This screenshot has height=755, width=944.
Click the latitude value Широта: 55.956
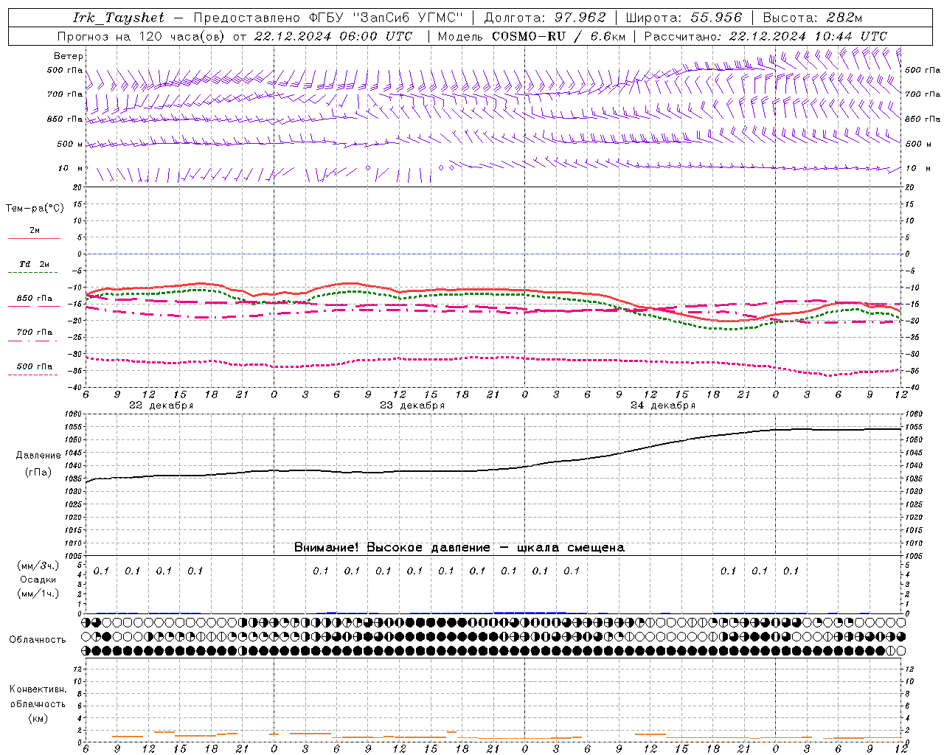(x=684, y=18)
